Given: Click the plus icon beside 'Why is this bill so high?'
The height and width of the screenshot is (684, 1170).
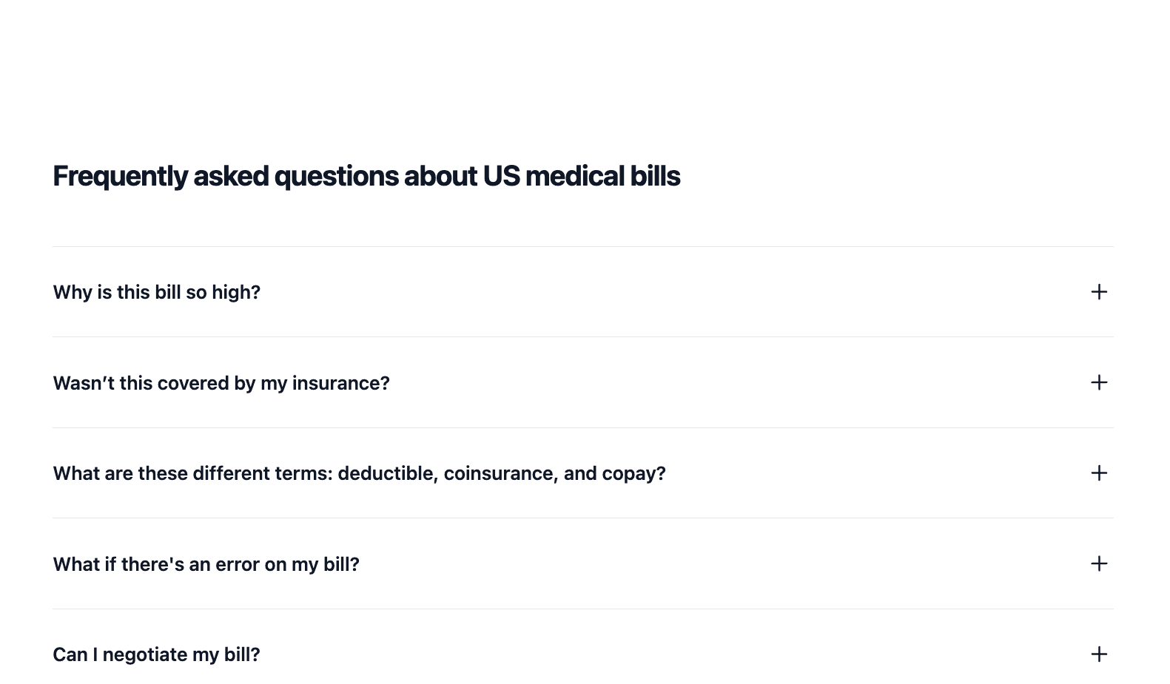Looking at the screenshot, I should (x=1099, y=292).
